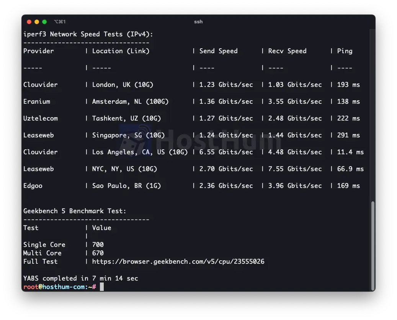The width and height of the screenshot is (397, 320).
Task: Click the 'root@hosthum-com:~#' shell prompt
Action: click(60, 287)
